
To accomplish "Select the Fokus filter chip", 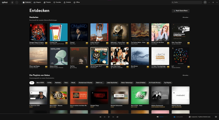I will coord(66,83).
